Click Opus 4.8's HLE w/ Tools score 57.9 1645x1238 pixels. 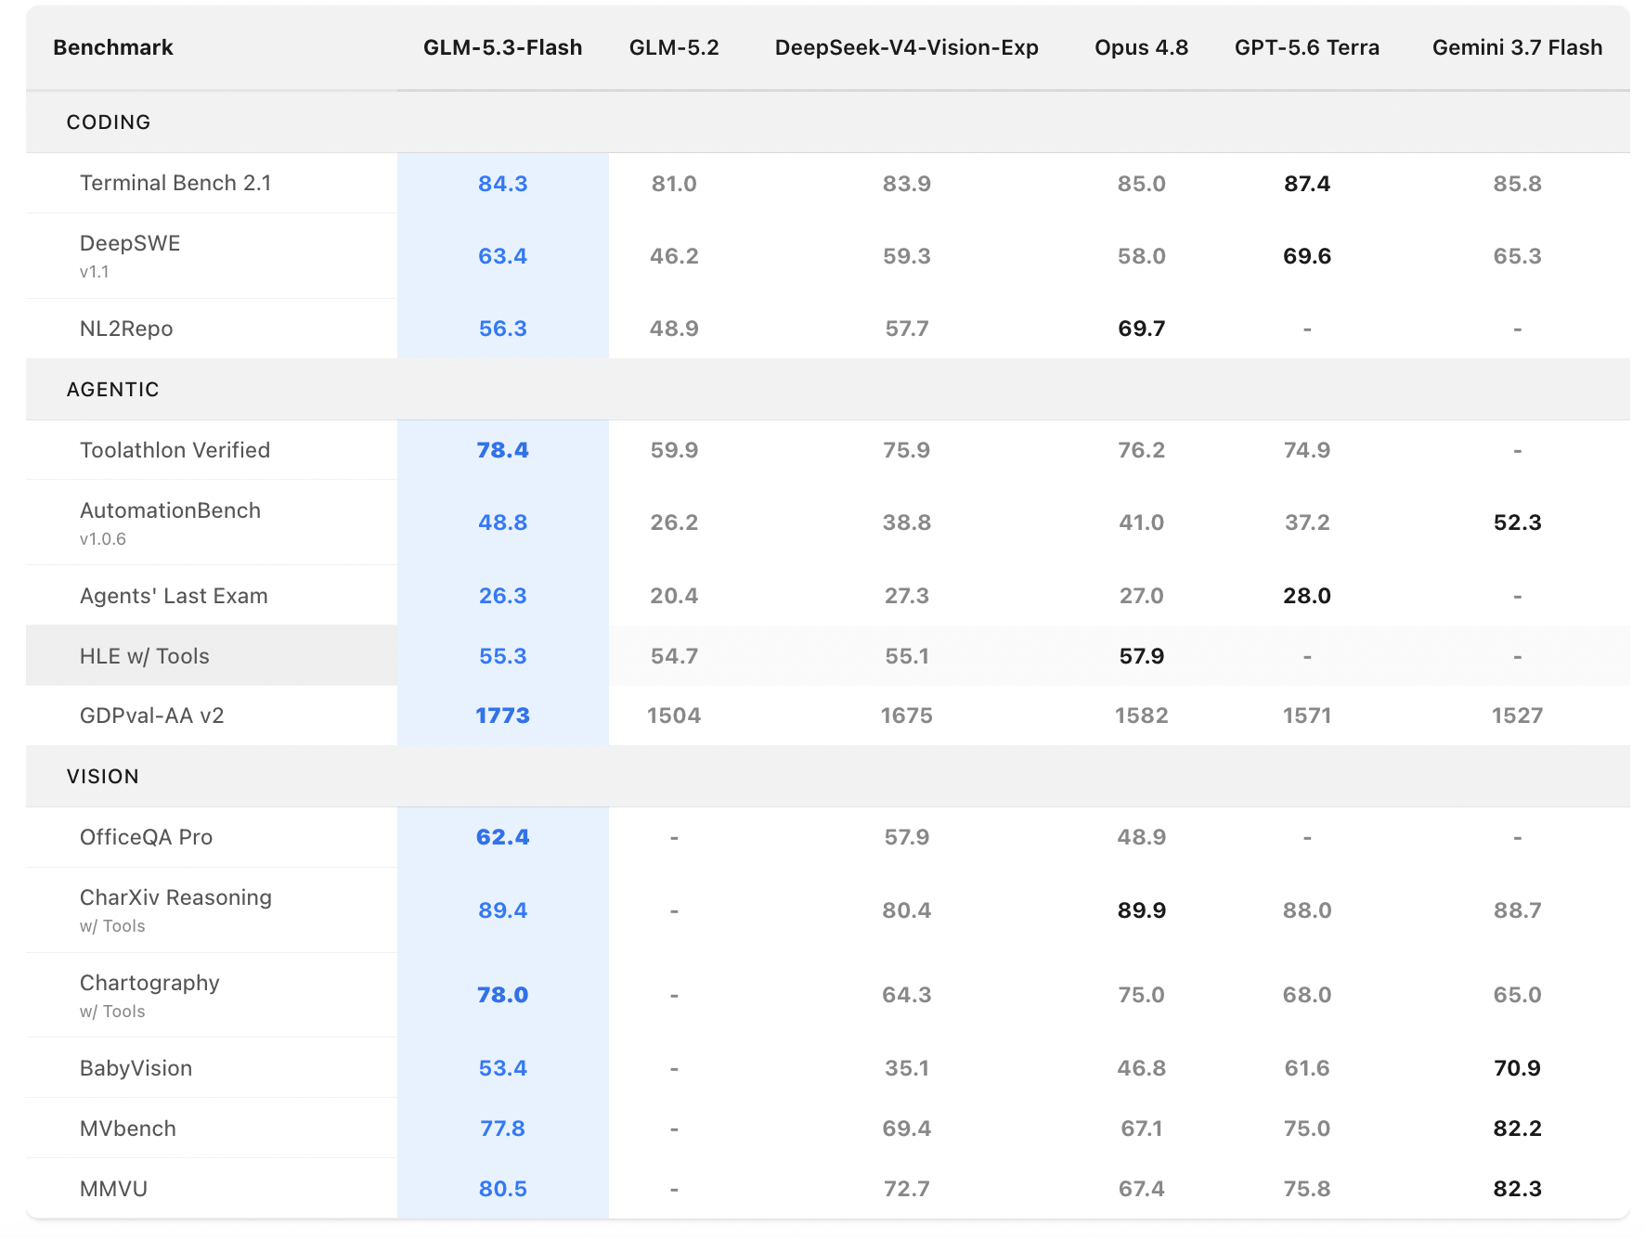(x=1141, y=656)
